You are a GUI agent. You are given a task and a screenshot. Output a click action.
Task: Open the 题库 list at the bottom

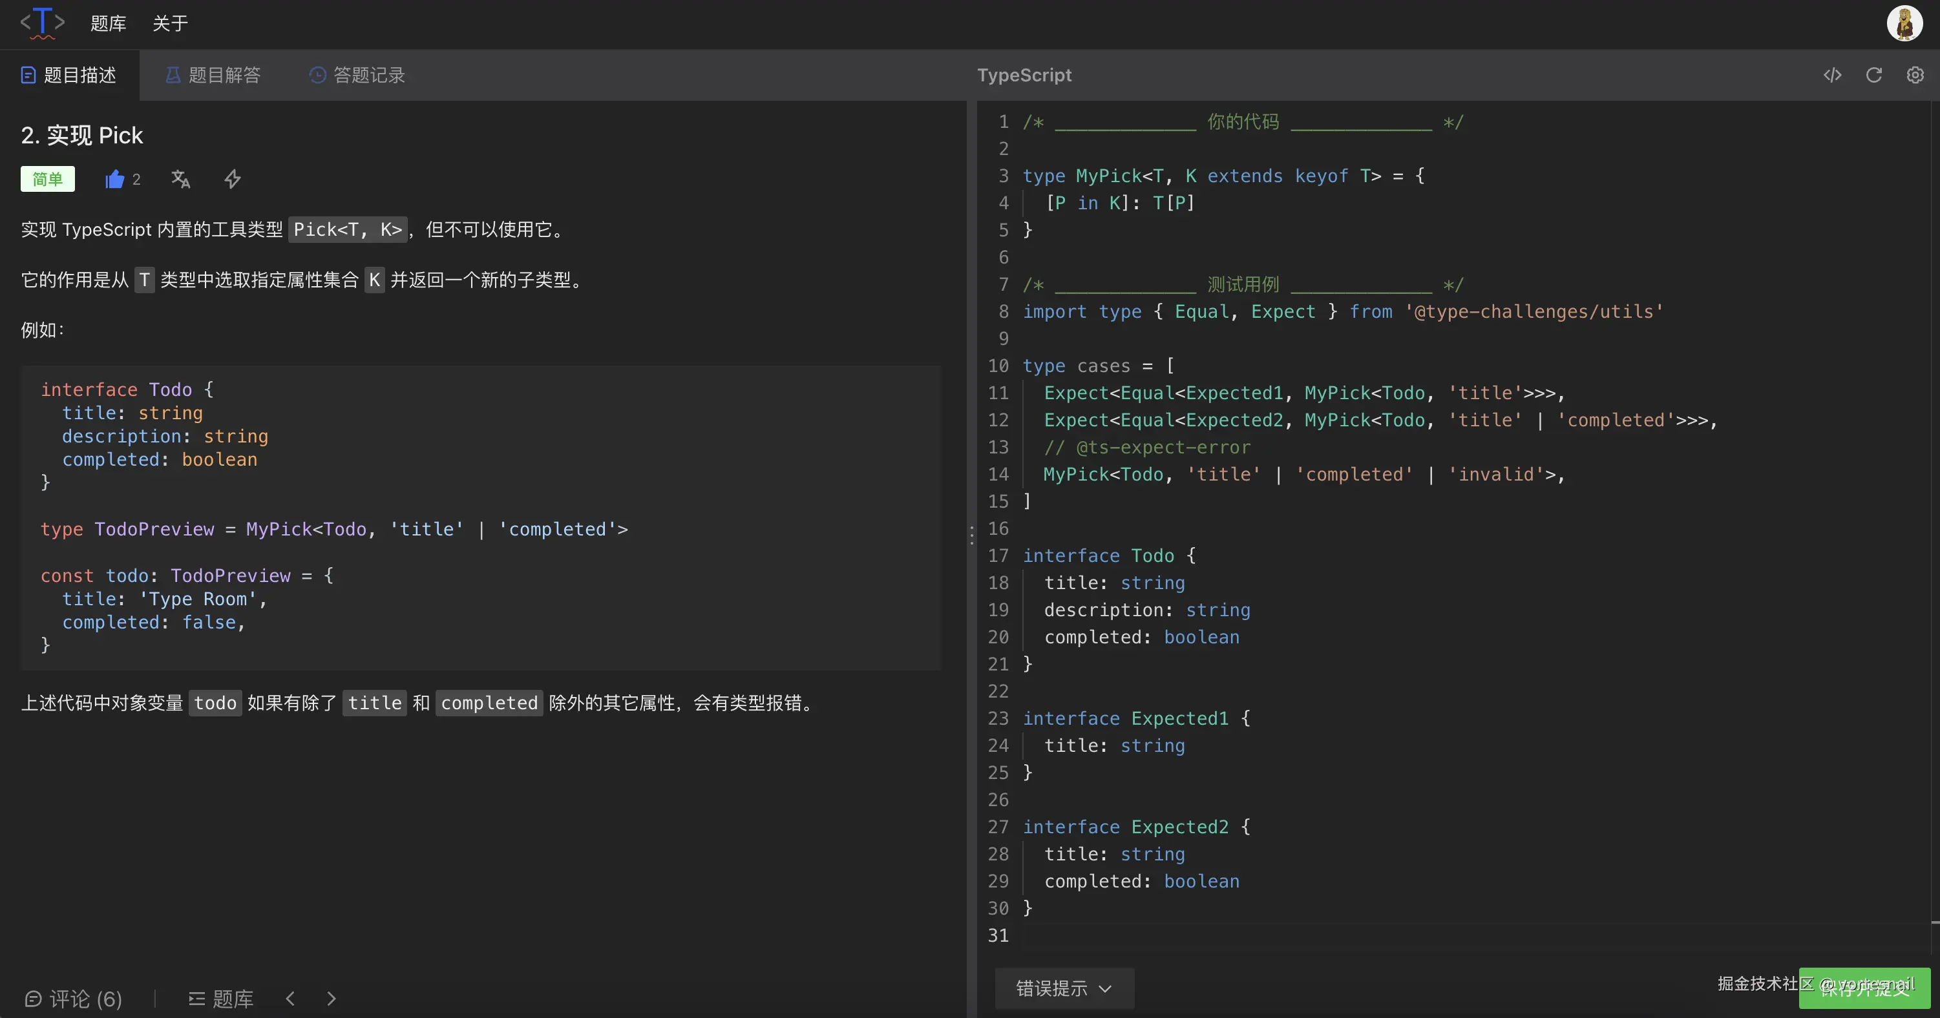coord(220,999)
